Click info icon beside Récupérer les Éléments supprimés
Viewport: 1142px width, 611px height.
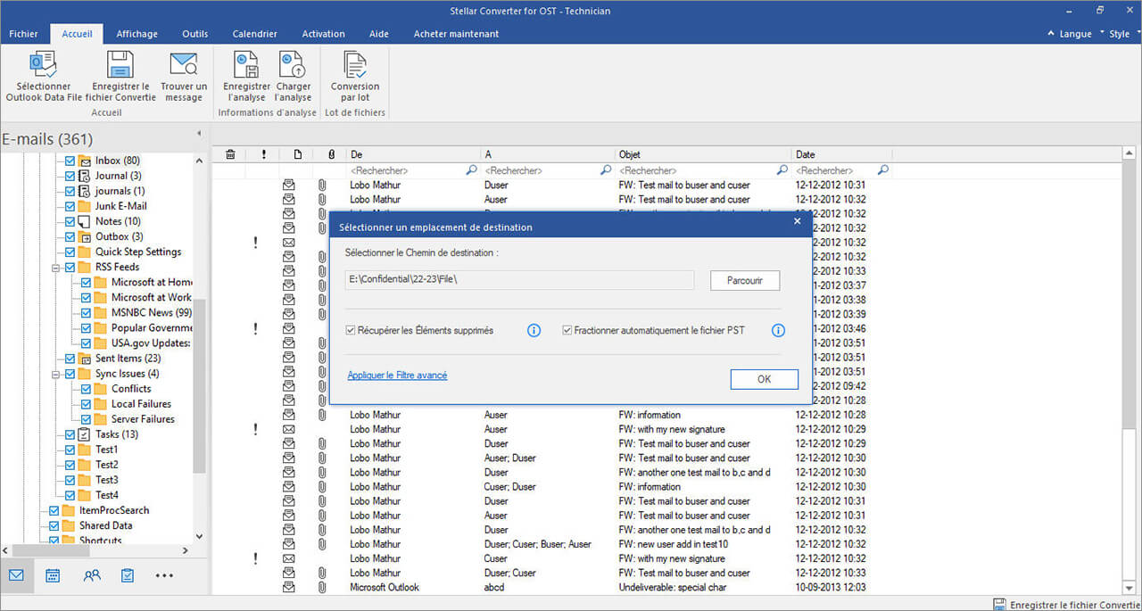[x=534, y=330]
